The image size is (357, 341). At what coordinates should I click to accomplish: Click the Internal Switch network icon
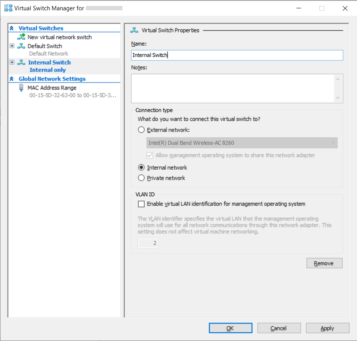pyautogui.click(x=21, y=62)
